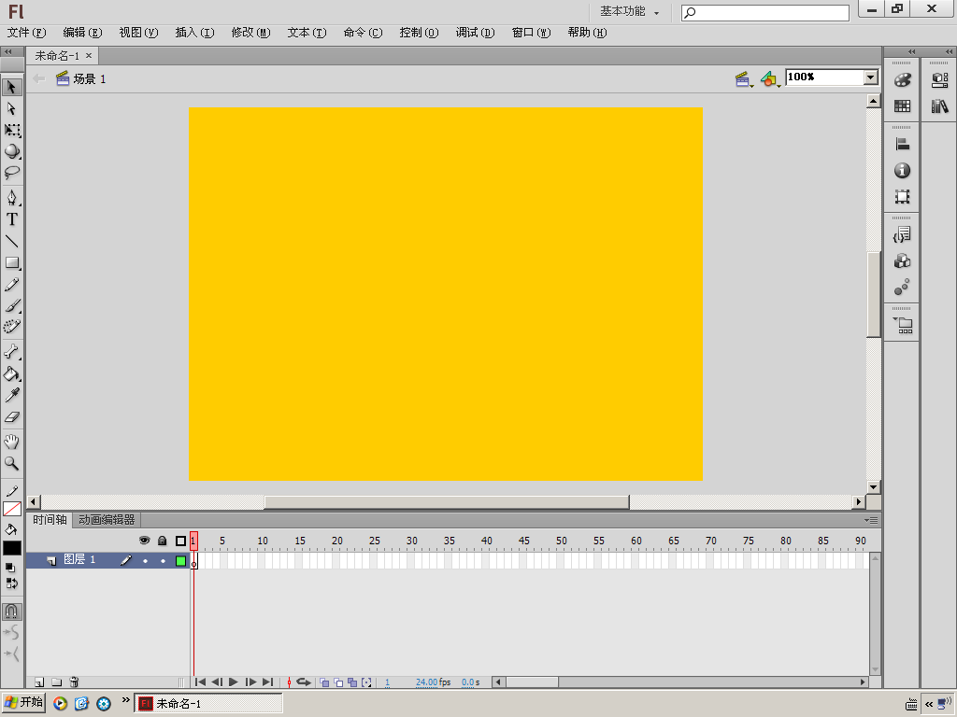Toggle Edit Multiple Frames button
Viewport: 957px width, 717px height.
[x=352, y=682]
